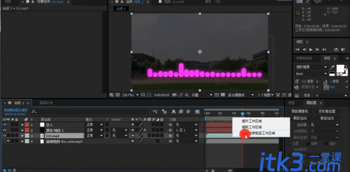Open the 运动源 dropdown in Tracker
The height and width of the screenshot is (172, 350).
(x=324, y=125)
